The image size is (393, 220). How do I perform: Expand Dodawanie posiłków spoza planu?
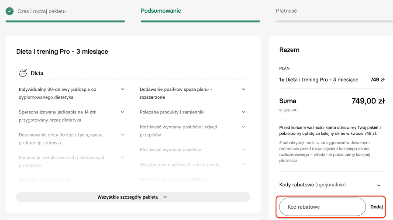pyautogui.click(x=244, y=89)
